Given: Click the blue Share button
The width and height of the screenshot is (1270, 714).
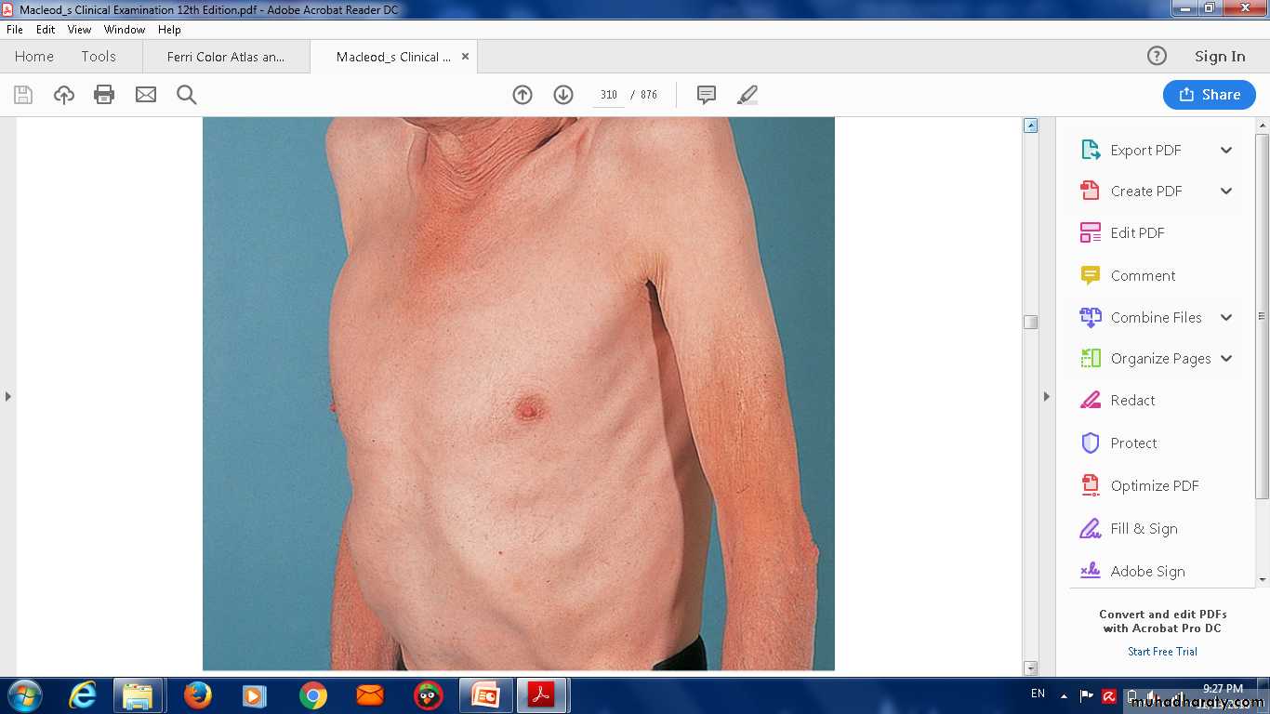Looking at the screenshot, I should (x=1209, y=95).
